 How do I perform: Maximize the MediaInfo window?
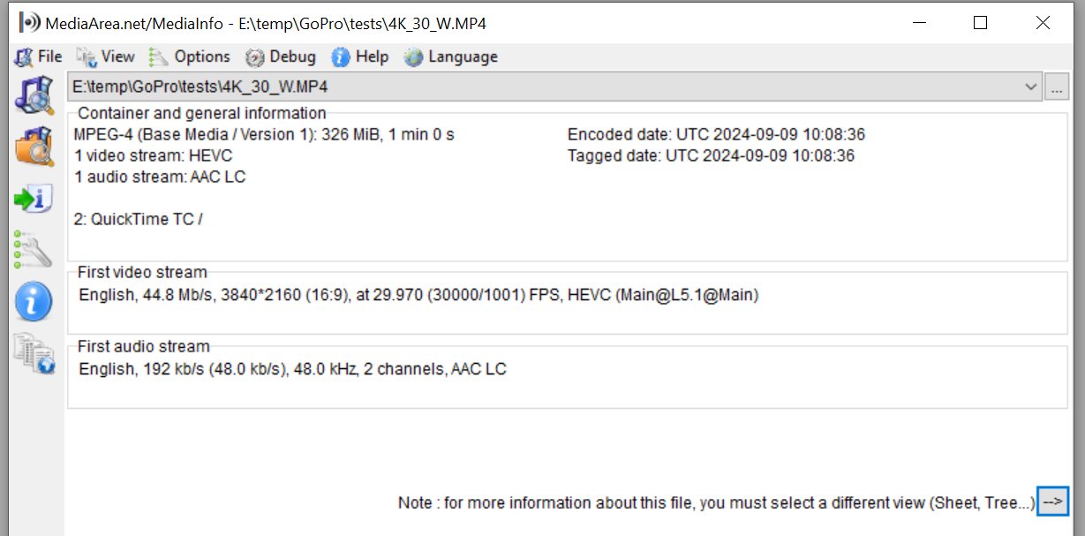(980, 24)
